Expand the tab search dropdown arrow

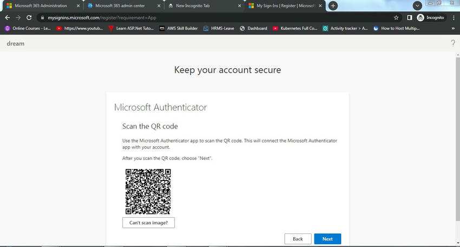tap(417, 5)
